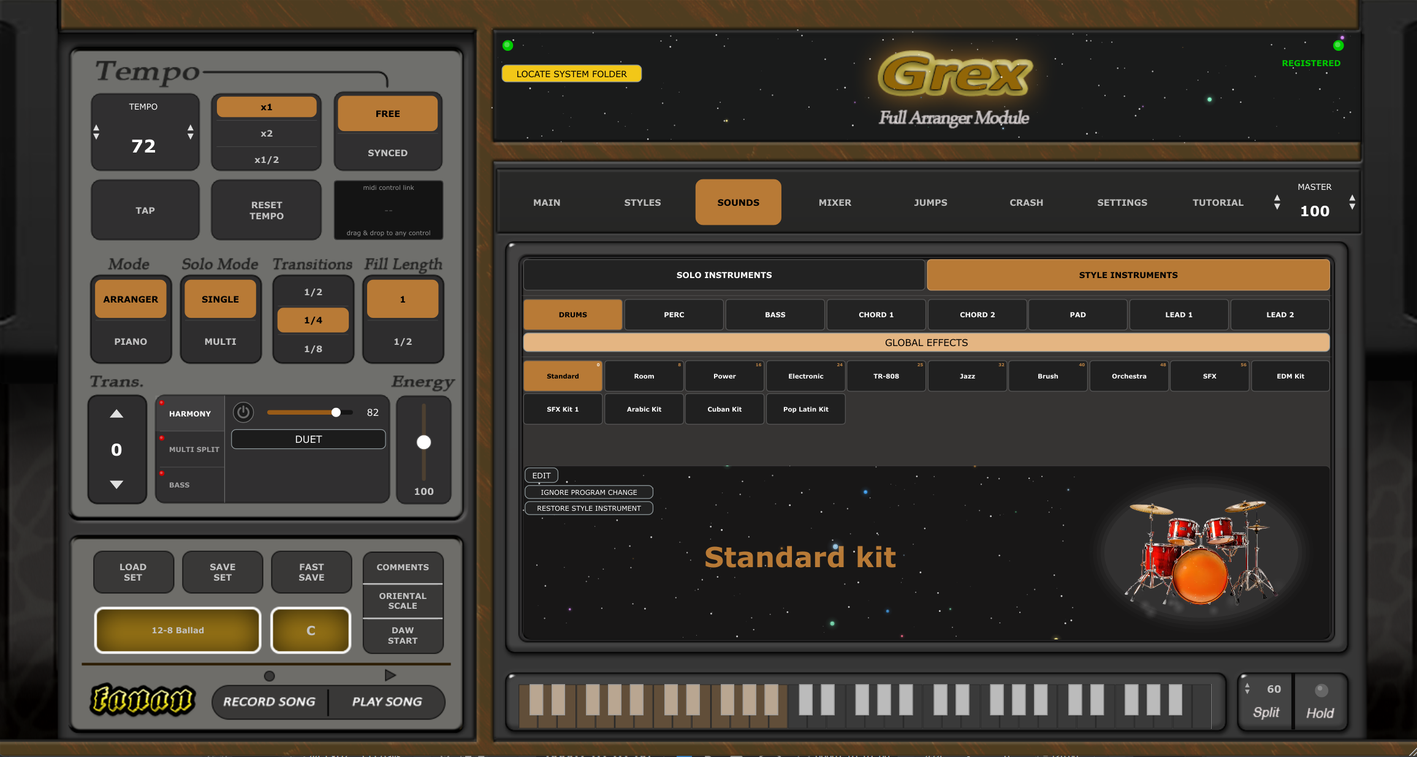Click the transpose up arrow
This screenshot has height=757, width=1417.
116,414
